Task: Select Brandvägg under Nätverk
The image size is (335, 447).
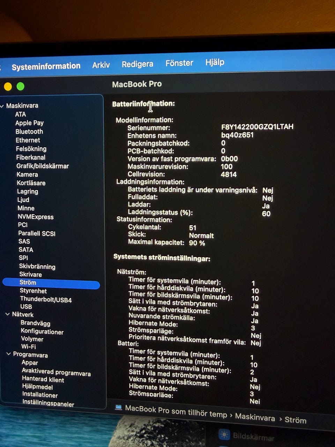Action: 36,323
